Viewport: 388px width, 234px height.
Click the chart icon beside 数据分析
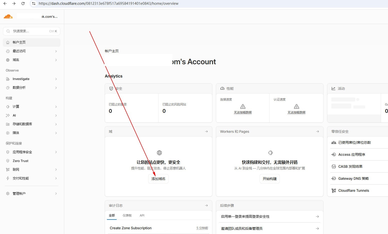click(x=8, y=88)
